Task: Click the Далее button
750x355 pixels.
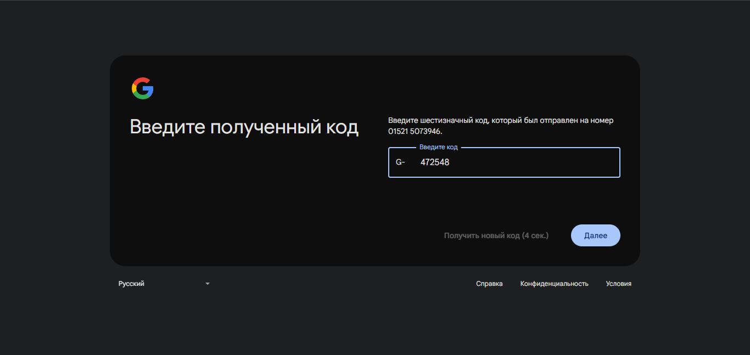Action: [x=595, y=235]
